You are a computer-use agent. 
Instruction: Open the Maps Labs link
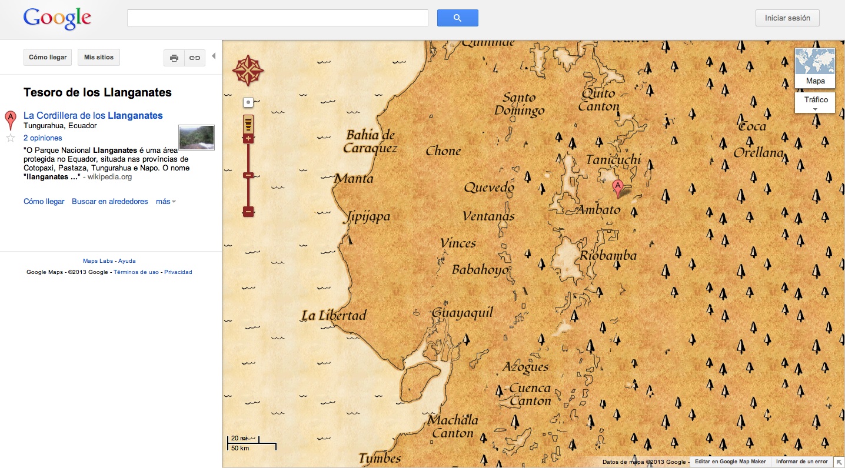coord(98,261)
